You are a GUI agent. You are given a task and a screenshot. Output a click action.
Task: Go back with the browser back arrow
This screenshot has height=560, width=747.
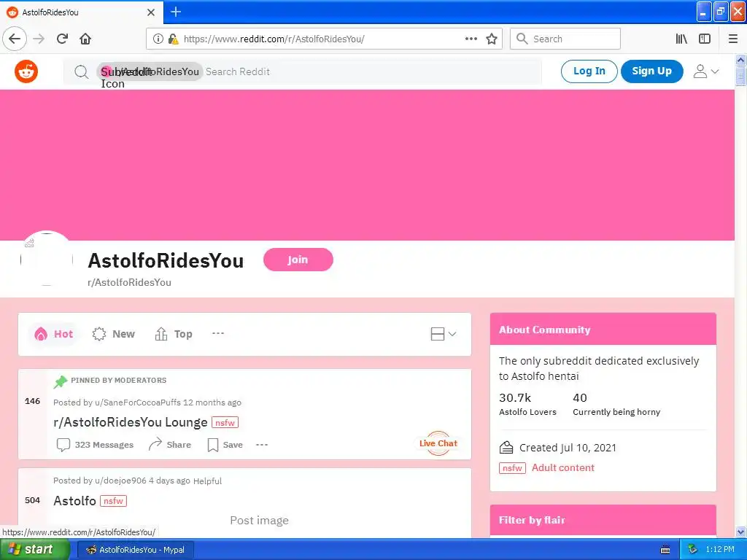tap(15, 39)
